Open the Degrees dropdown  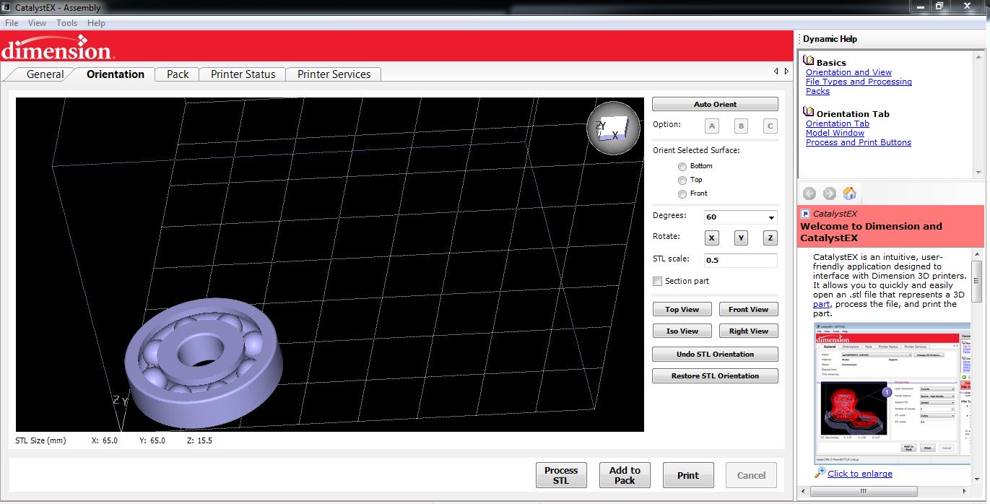(x=771, y=217)
